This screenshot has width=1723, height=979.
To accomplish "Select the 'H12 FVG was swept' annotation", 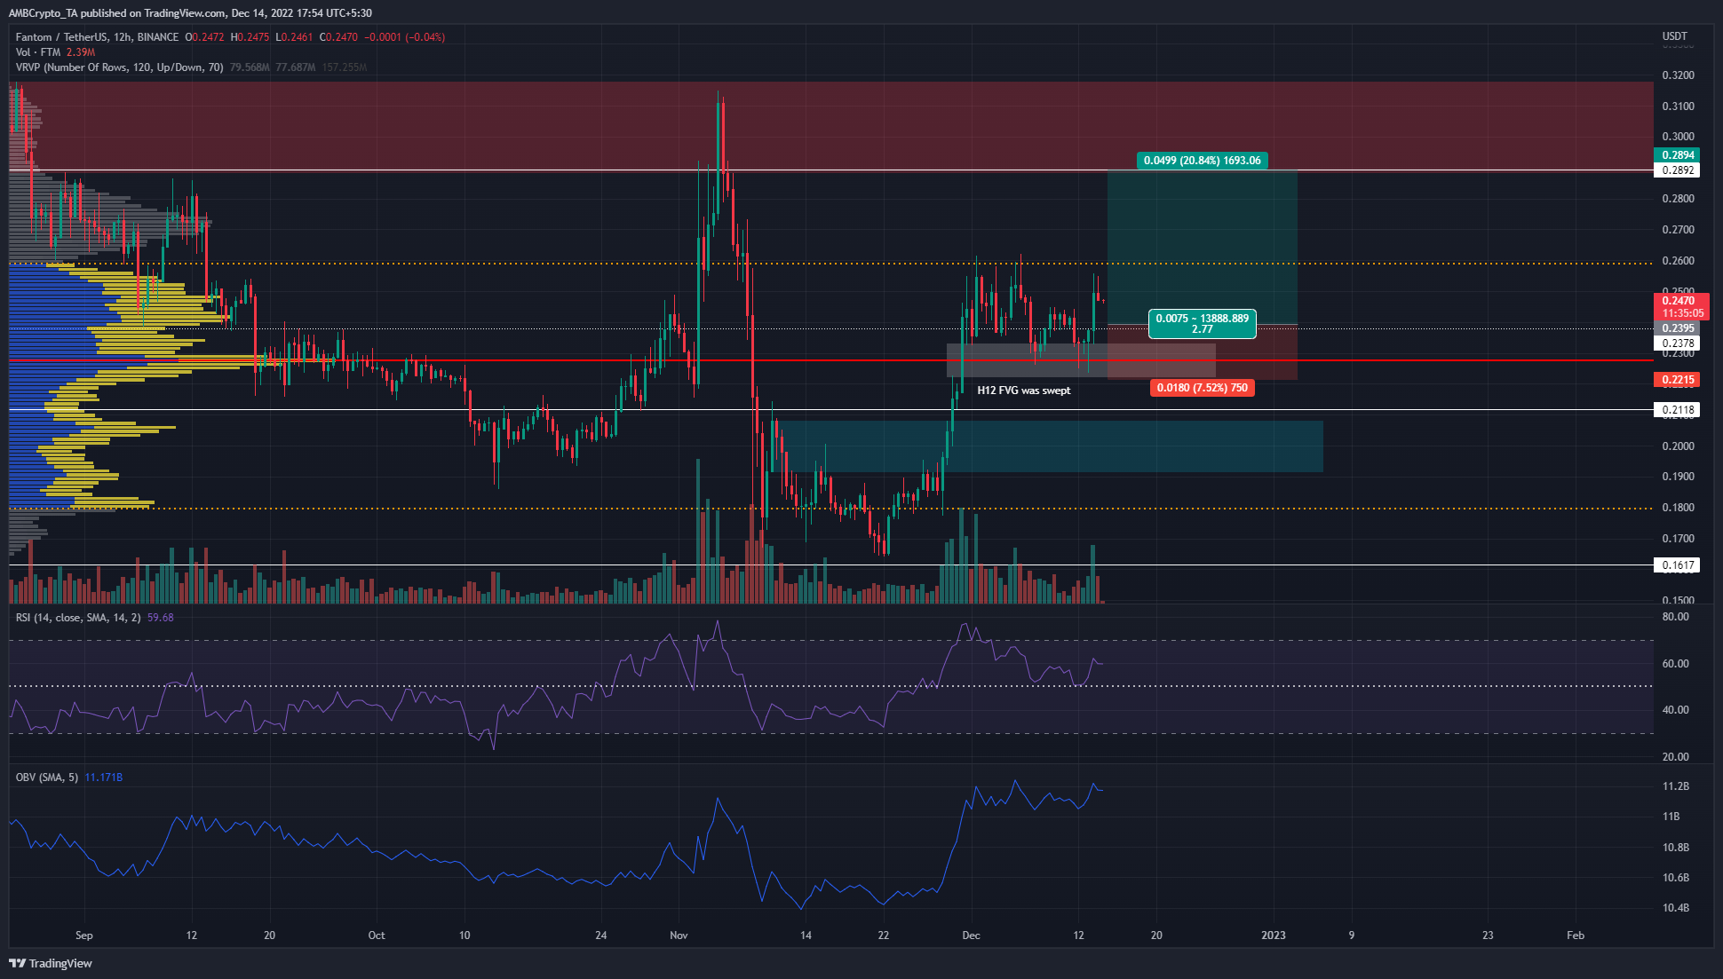I will click(1023, 391).
